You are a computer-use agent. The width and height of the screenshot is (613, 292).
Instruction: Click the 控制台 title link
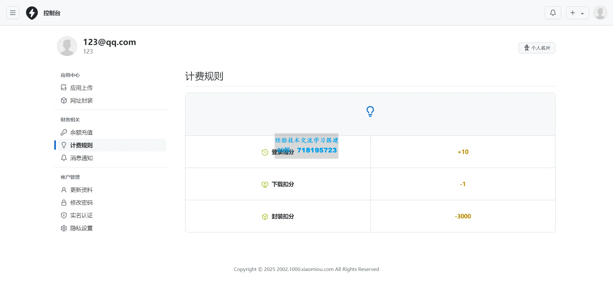point(52,13)
